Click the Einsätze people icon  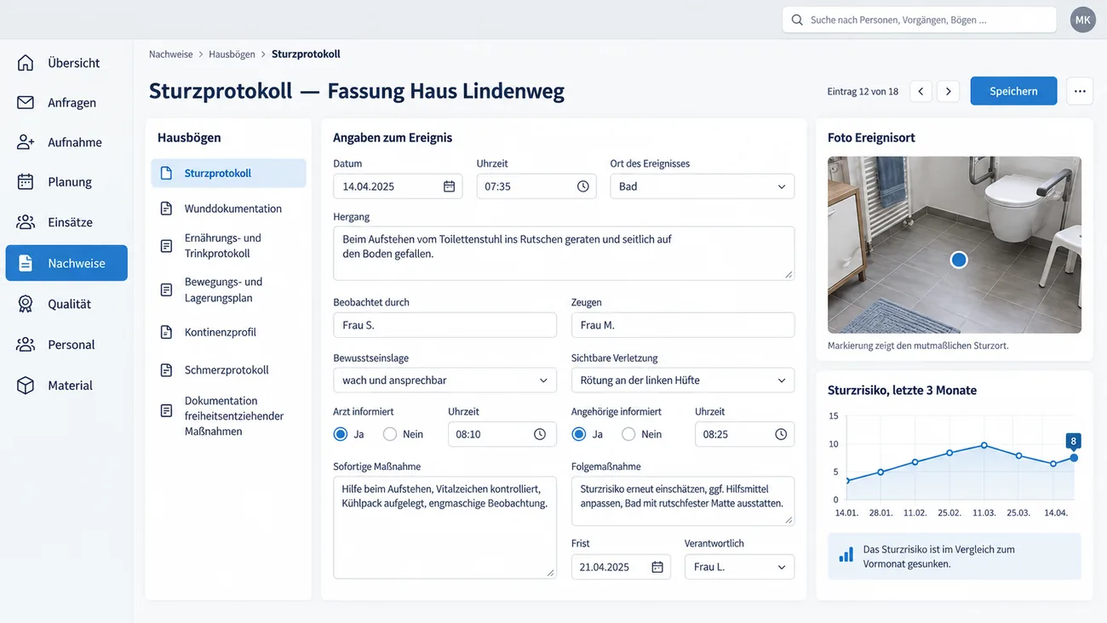tap(26, 222)
